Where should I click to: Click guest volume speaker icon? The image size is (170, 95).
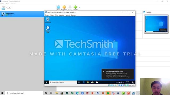click(x=123, y=82)
